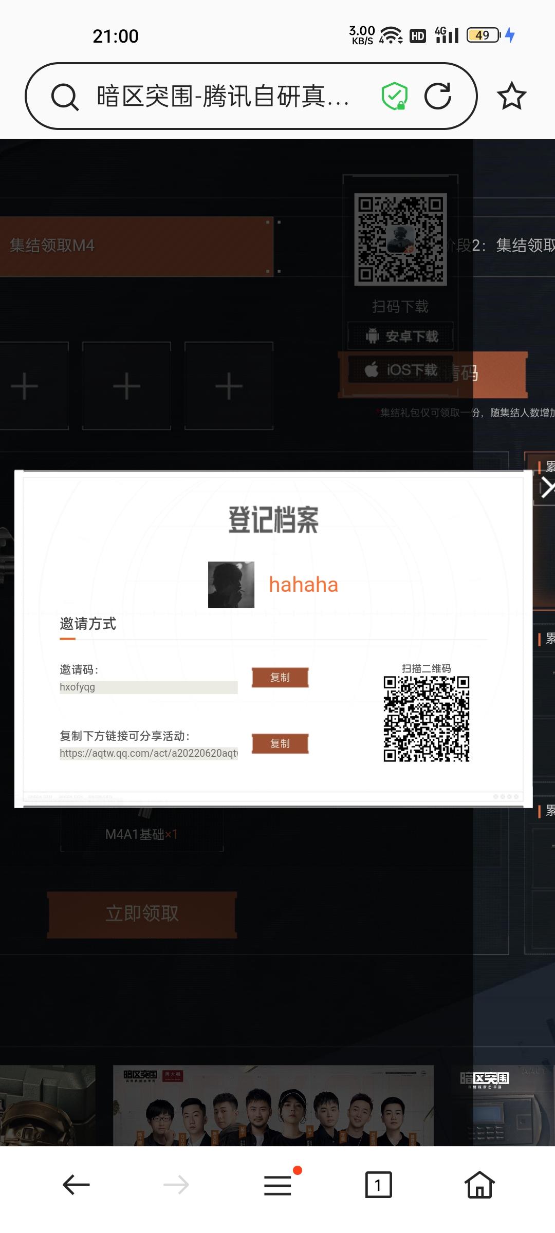This screenshot has width=555, height=1233.
Task: Tap the 集结领取M4 banner
Action: [136, 246]
